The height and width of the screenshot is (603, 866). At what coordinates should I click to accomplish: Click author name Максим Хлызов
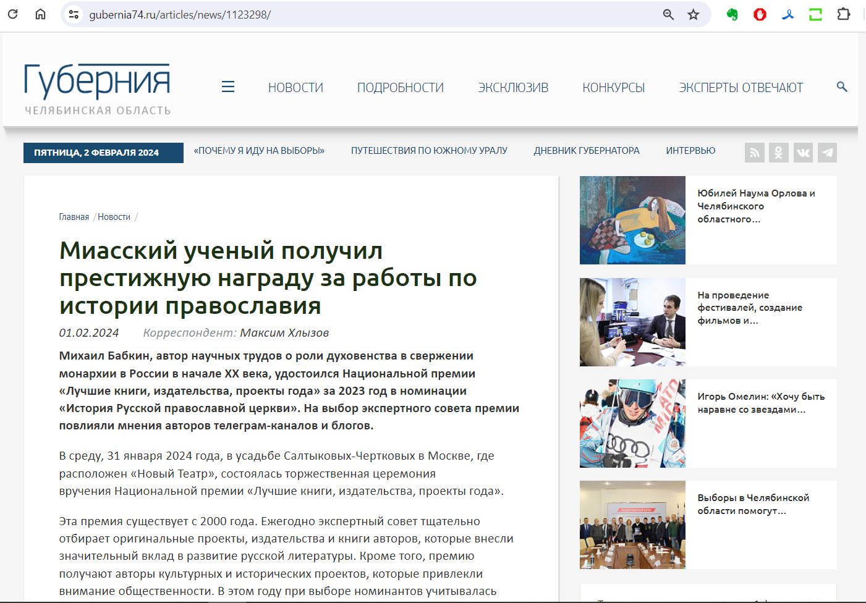[284, 332]
